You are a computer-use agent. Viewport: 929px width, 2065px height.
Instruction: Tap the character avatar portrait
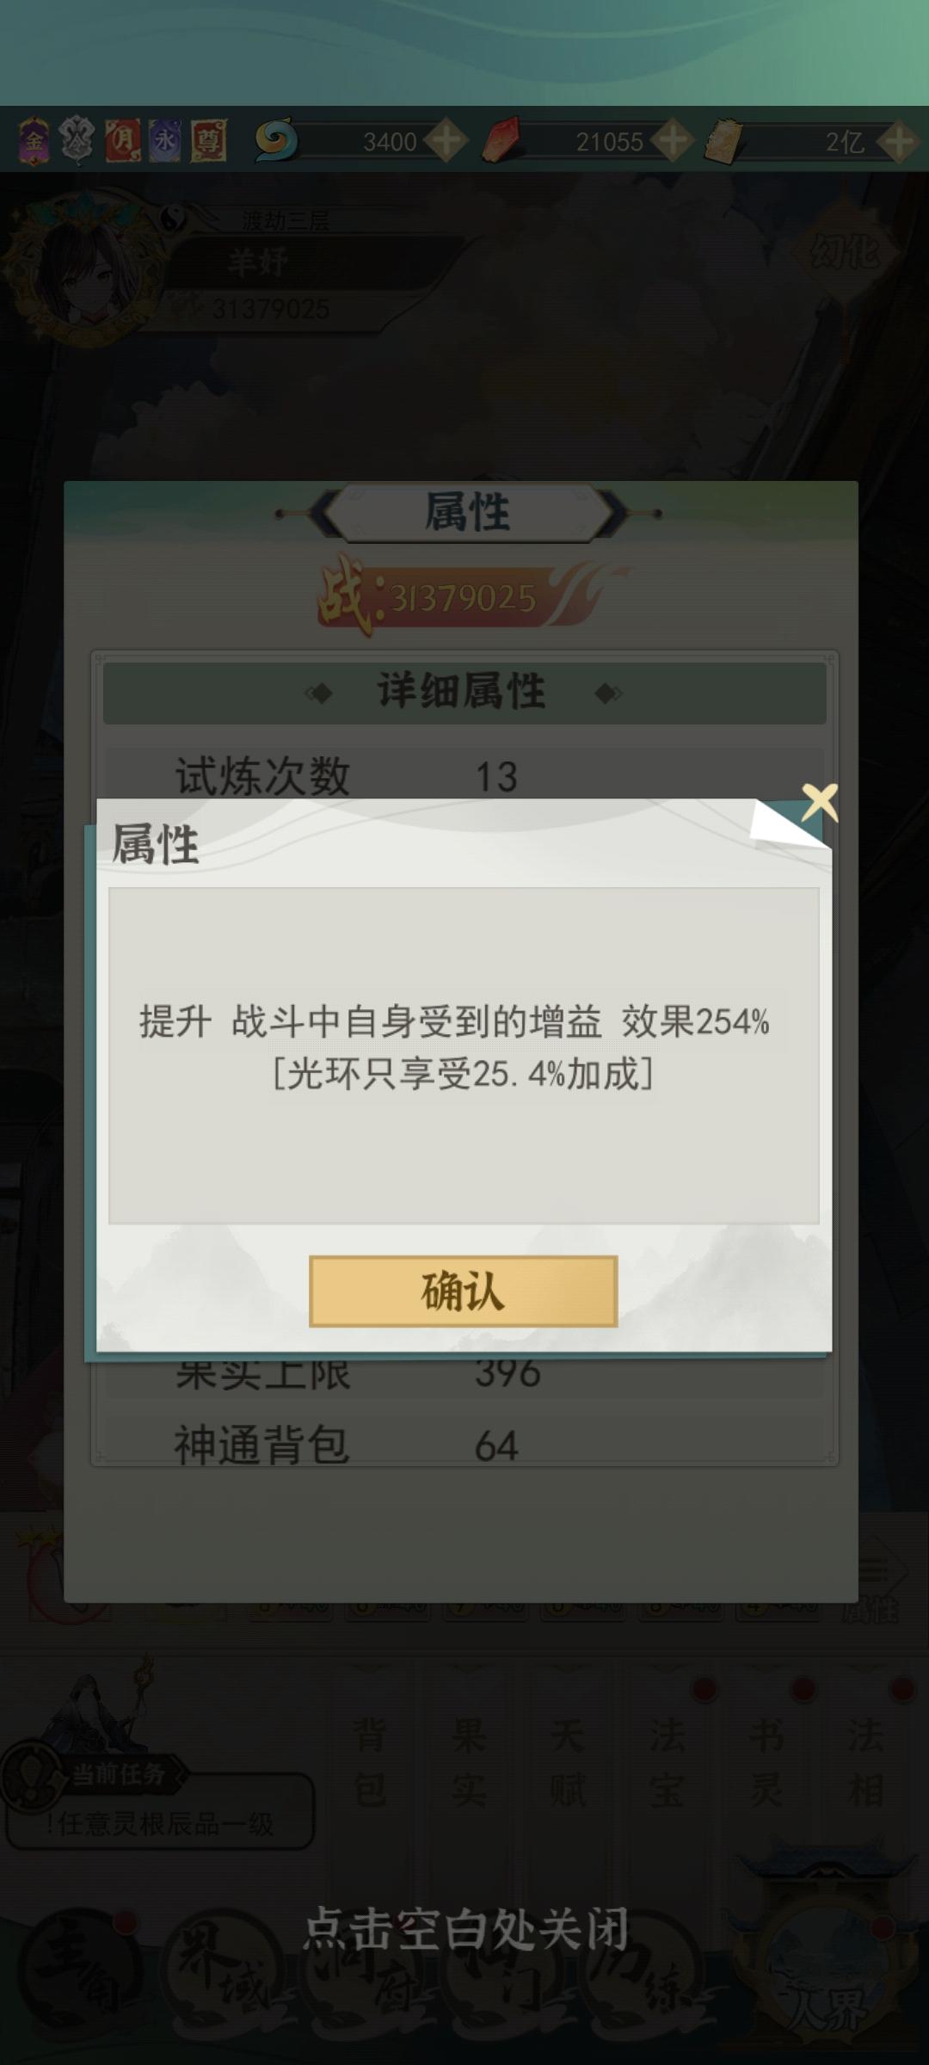point(83,268)
